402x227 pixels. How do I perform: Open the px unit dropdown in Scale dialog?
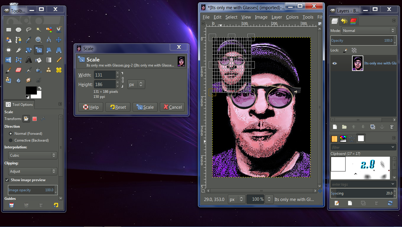pyautogui.click(x=136, y=85)
